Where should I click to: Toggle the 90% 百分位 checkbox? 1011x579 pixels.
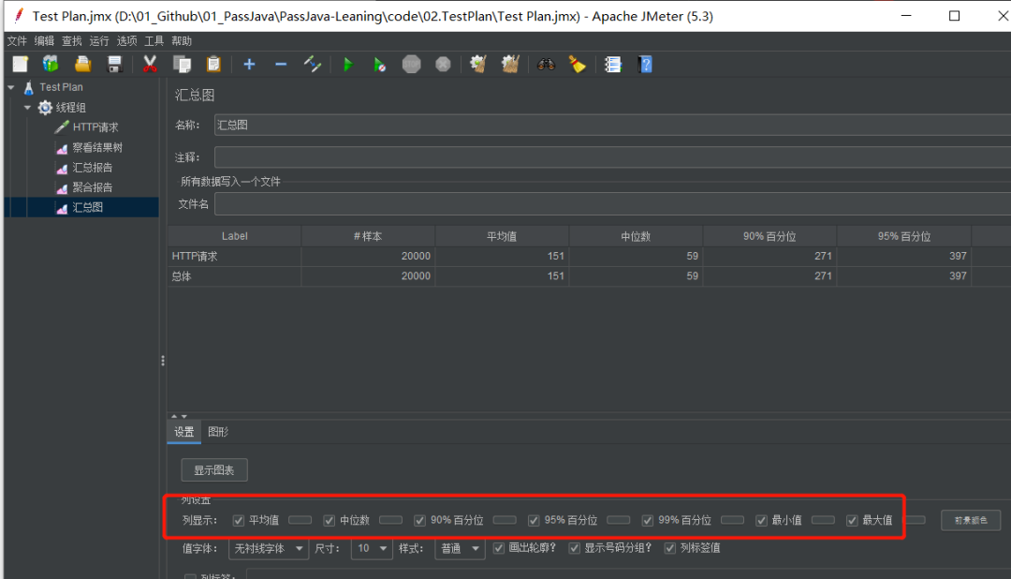point(419,520)
